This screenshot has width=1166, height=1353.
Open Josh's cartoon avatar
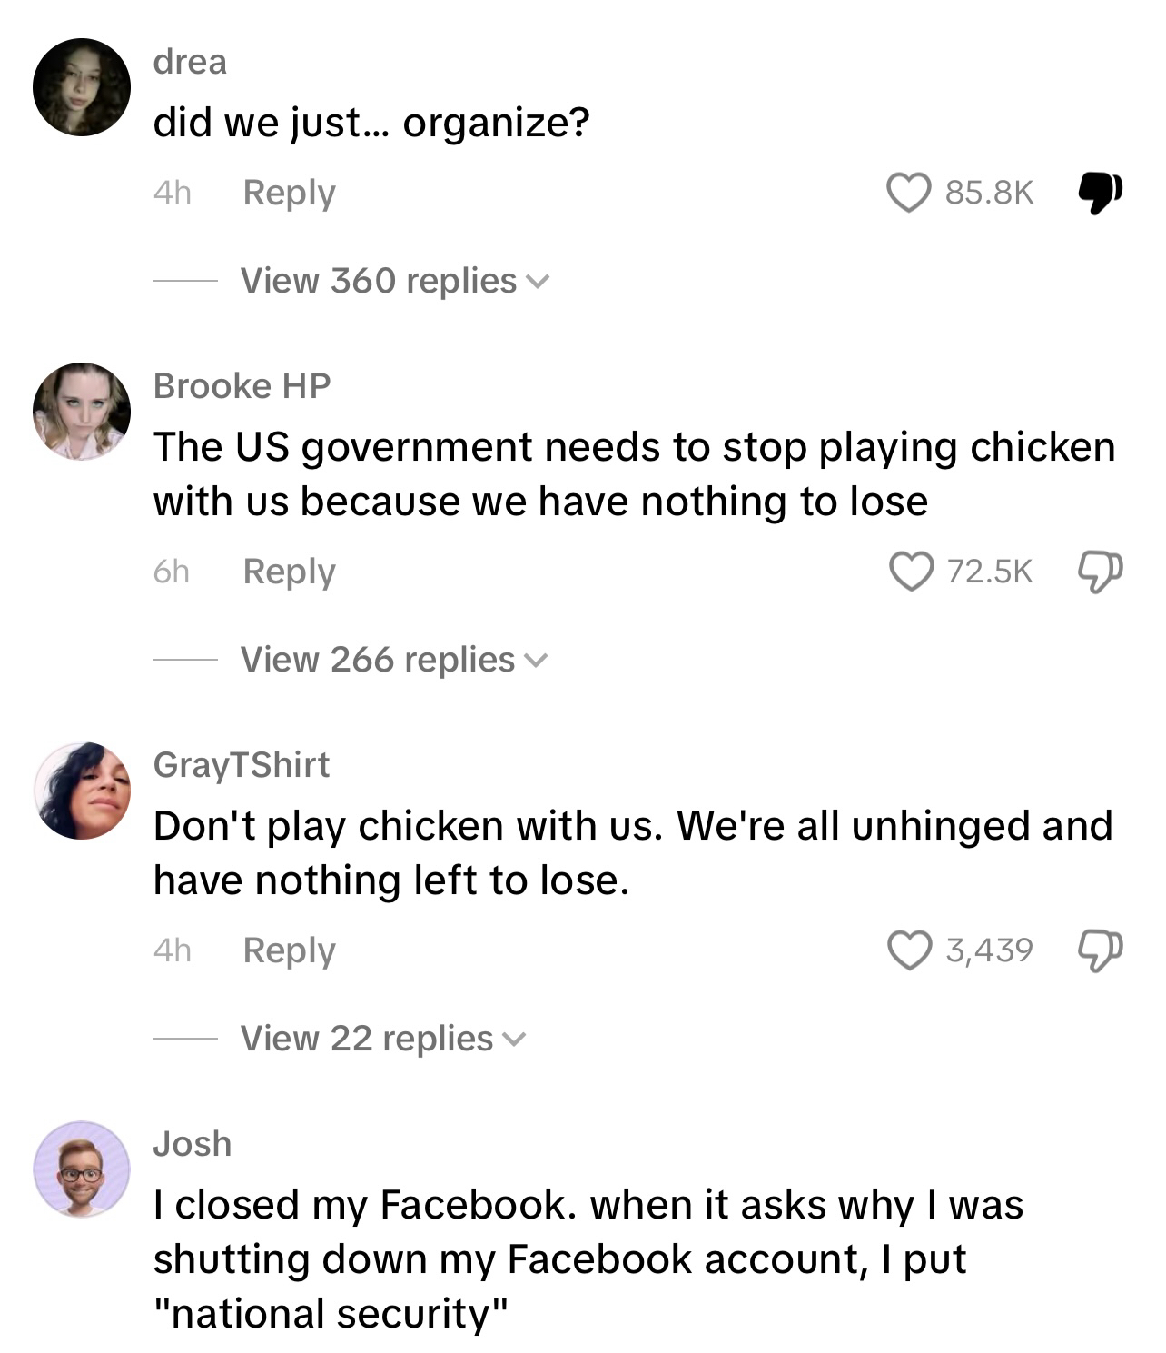[x=82, y=1169]
